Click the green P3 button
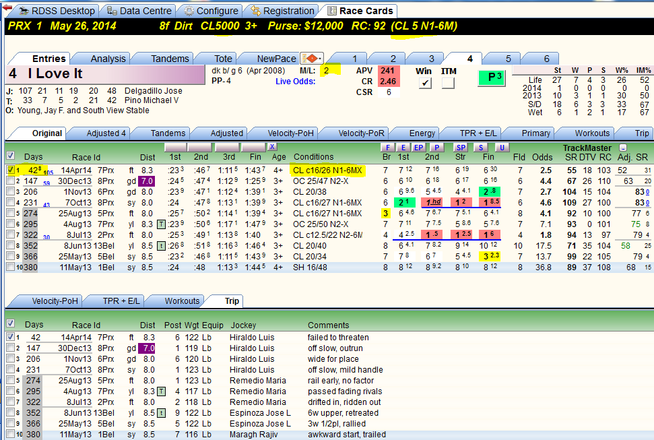This screenshot has height=440, width=654. click(492, 77)
